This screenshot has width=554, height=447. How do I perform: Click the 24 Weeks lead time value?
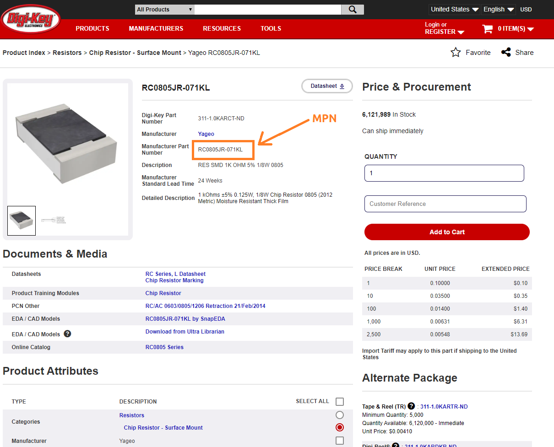210,181
